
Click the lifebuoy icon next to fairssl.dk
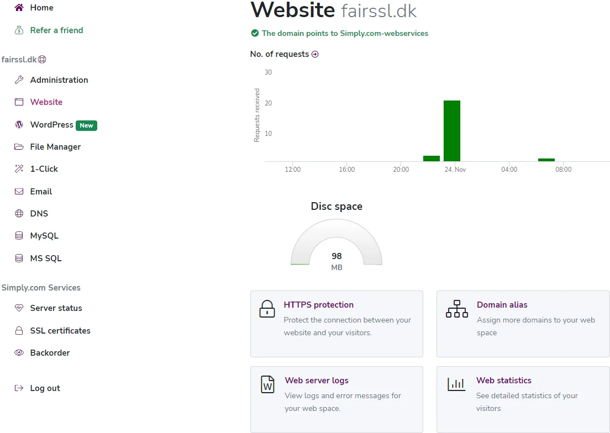[42, 59]
